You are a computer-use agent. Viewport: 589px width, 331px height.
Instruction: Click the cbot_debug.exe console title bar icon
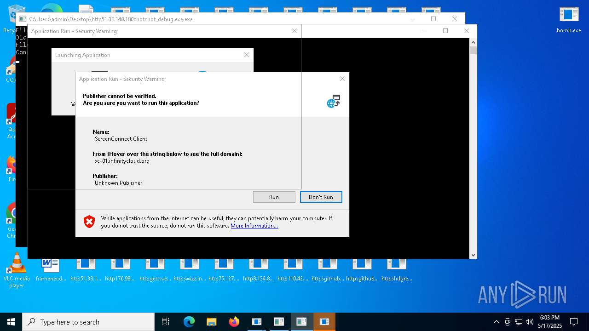click(x=22, y=19)
